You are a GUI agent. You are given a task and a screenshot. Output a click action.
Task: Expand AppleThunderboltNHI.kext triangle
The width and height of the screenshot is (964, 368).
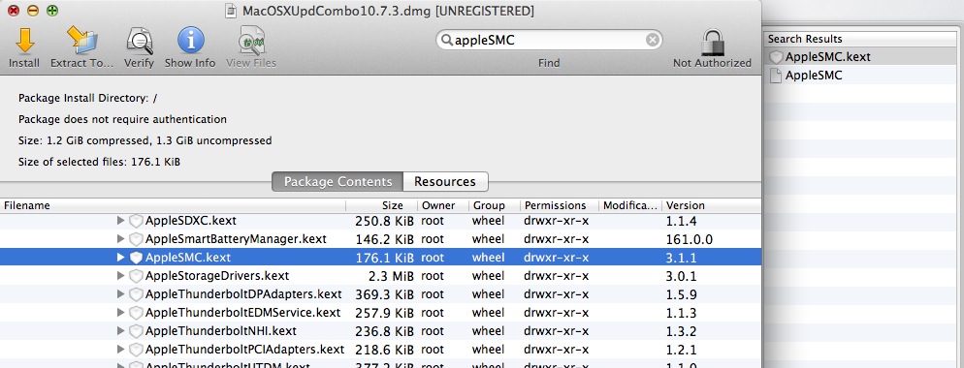coord(120,331)
